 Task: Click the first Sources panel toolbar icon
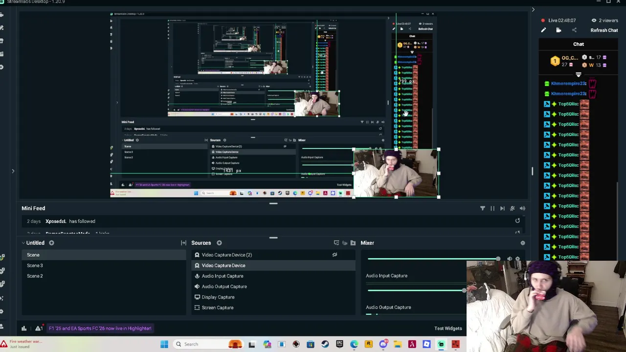[x=336, y=243]
